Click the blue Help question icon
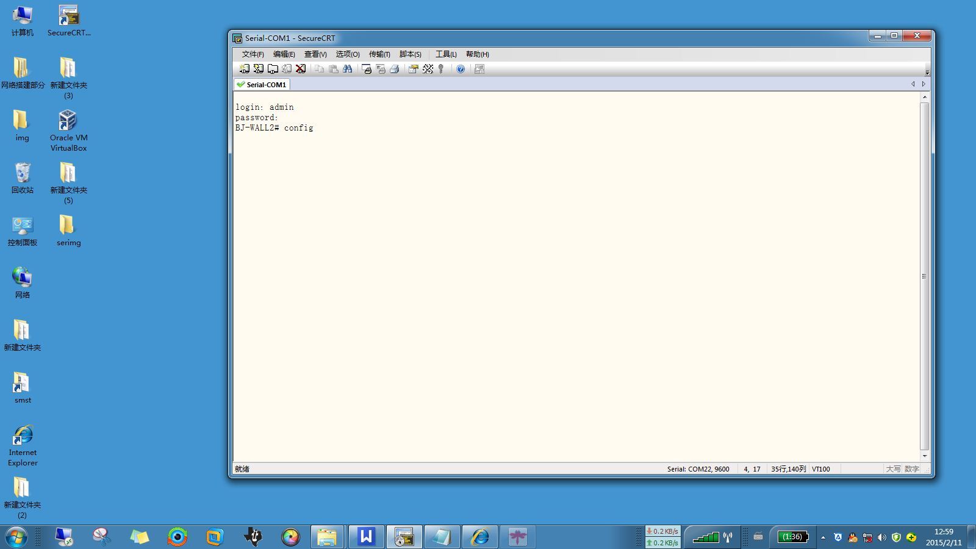 point(461,69)
